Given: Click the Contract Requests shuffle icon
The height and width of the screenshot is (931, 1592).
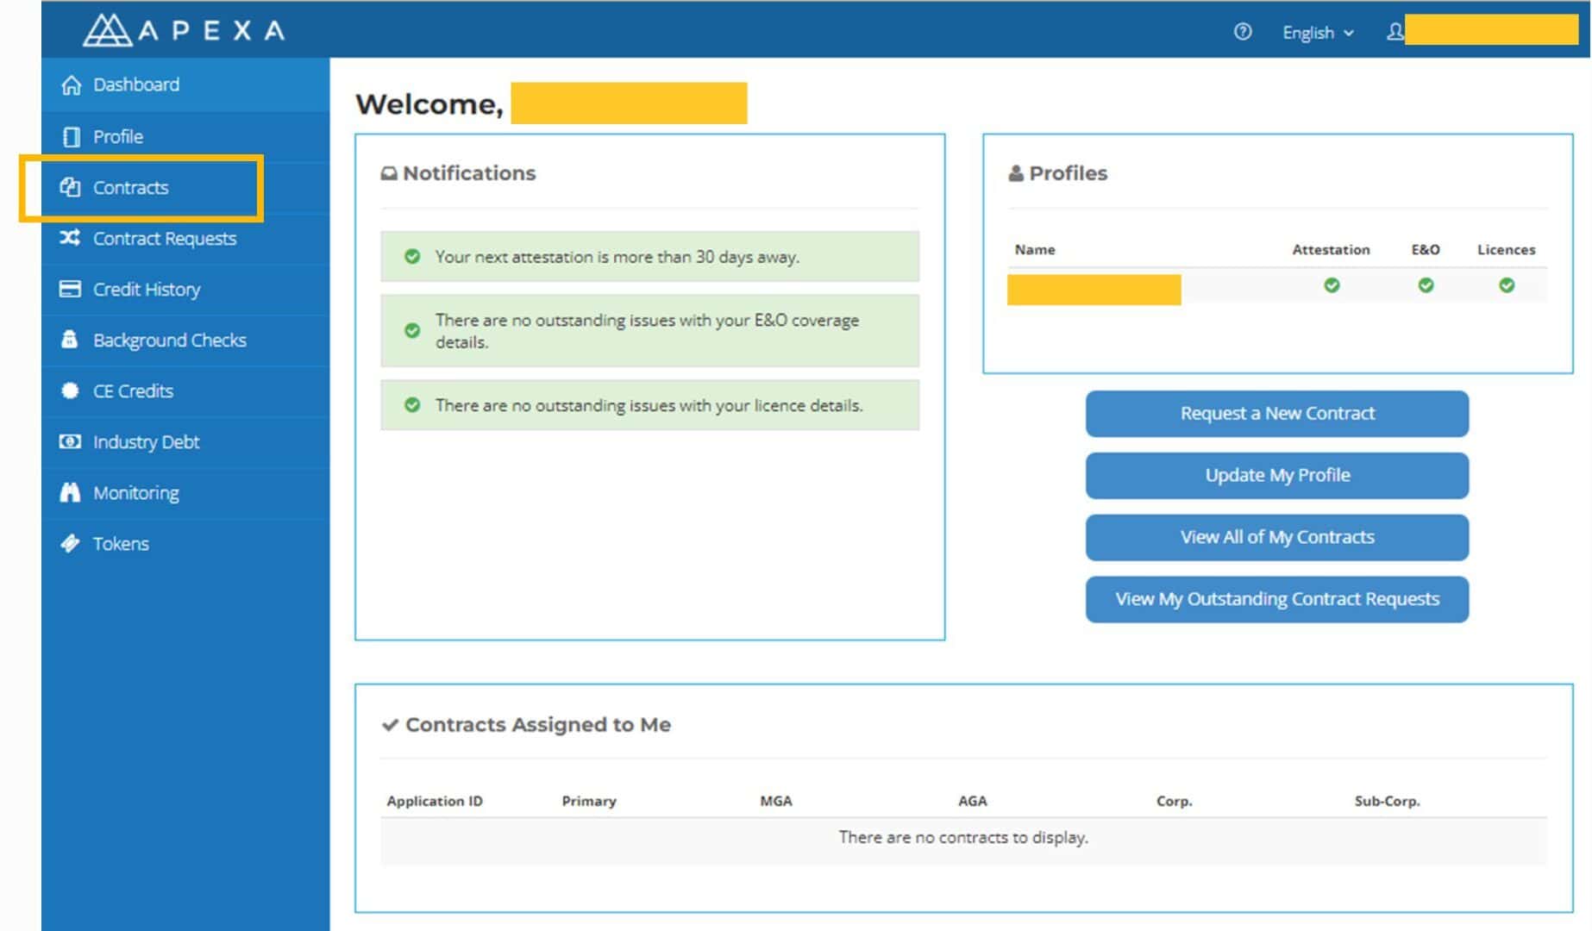Looking at the screenshot, I should (x=70, y=238).
